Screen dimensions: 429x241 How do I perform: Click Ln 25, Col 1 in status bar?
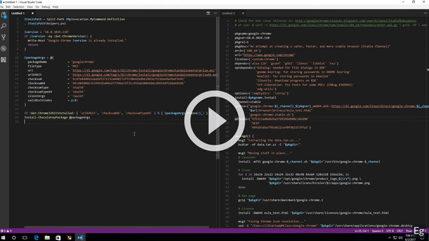(x=361, y=231)
